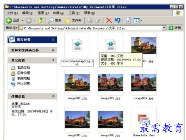The width and height of the screenshot is (186, 140).
Task: Open the Forward button history dropdown
Action: (34, 20)
